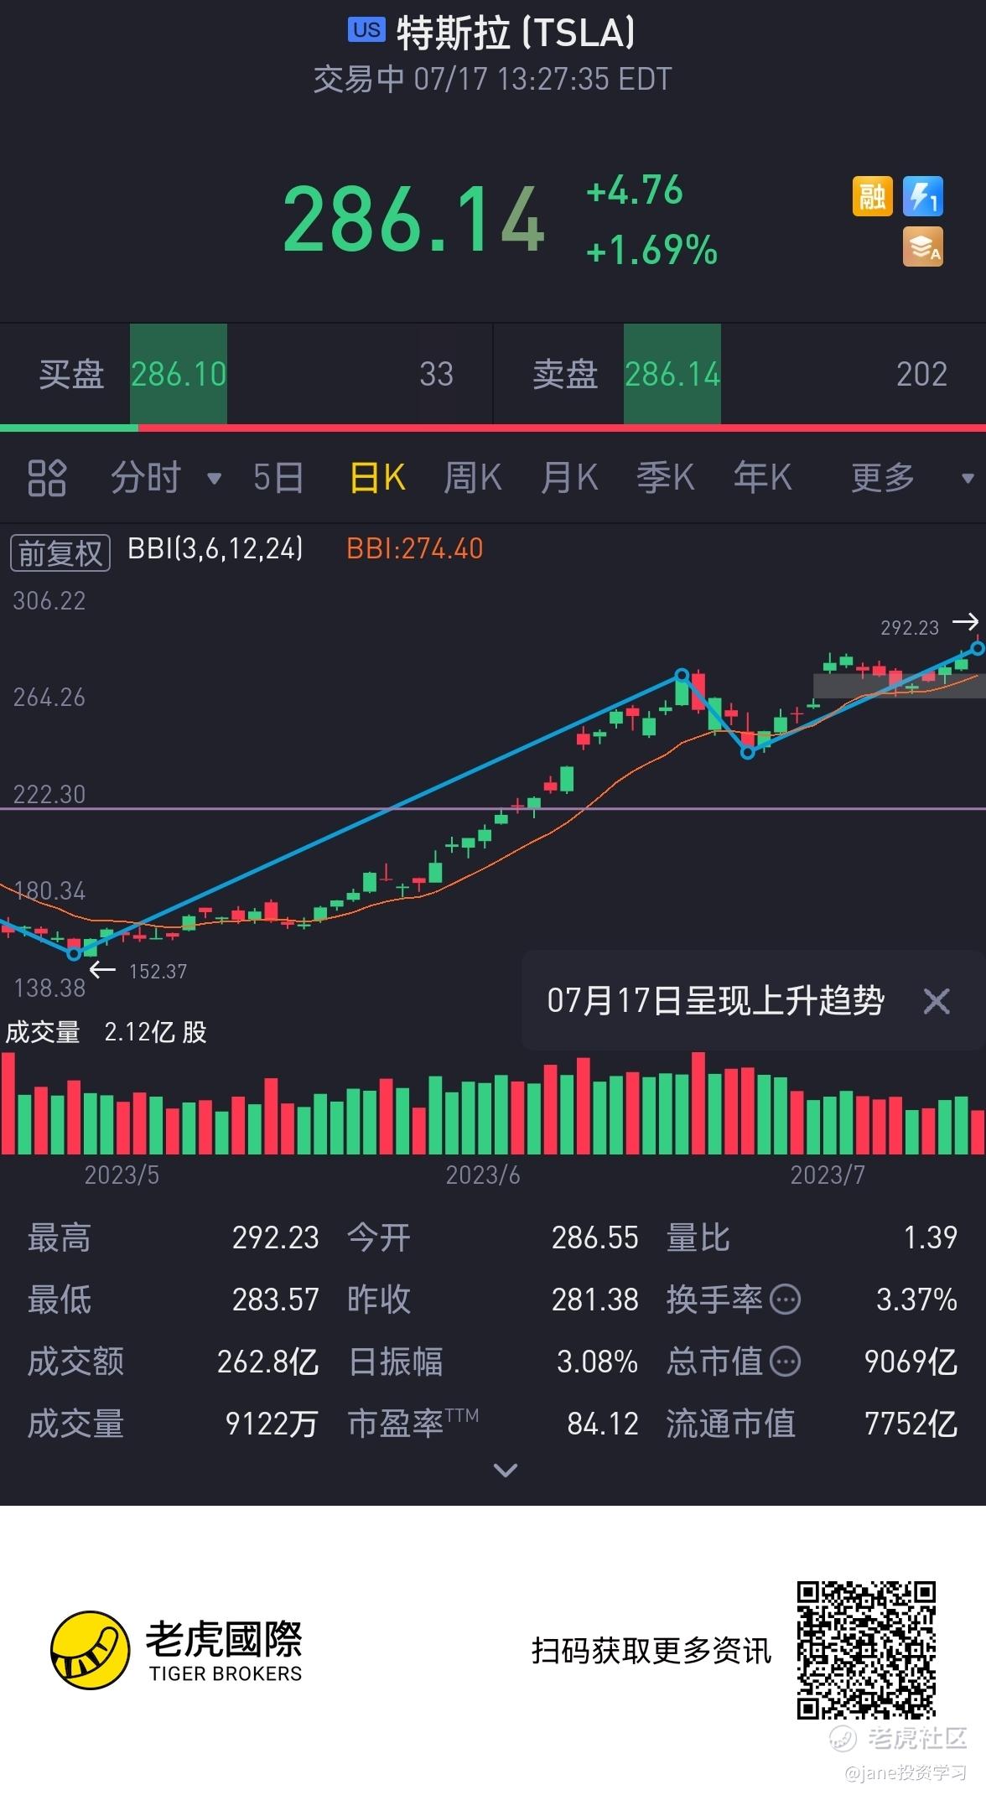This screenshot has width=986, height=1795.
Task: Open info circle next to 换手率
Action: 785,1300
